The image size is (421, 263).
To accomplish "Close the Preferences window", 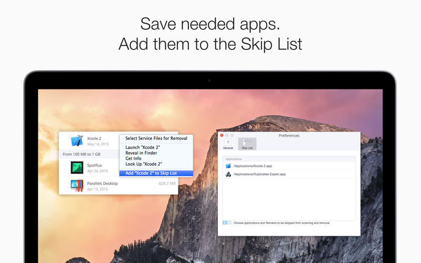I will 222,135.
